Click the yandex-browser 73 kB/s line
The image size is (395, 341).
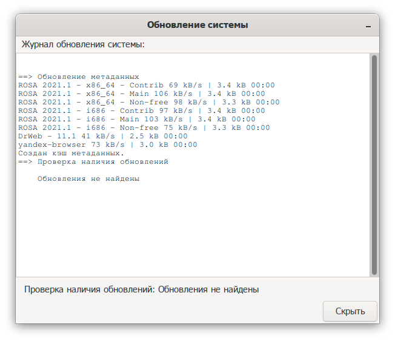click(108, 145)
